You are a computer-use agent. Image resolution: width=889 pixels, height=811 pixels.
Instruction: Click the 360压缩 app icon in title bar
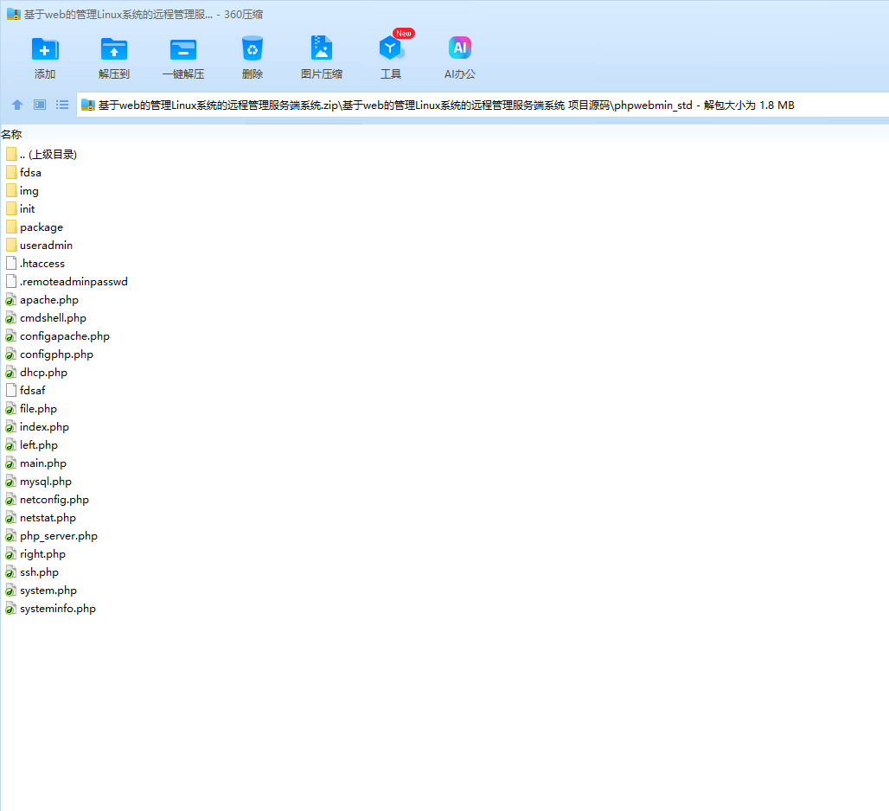[14, 14]
